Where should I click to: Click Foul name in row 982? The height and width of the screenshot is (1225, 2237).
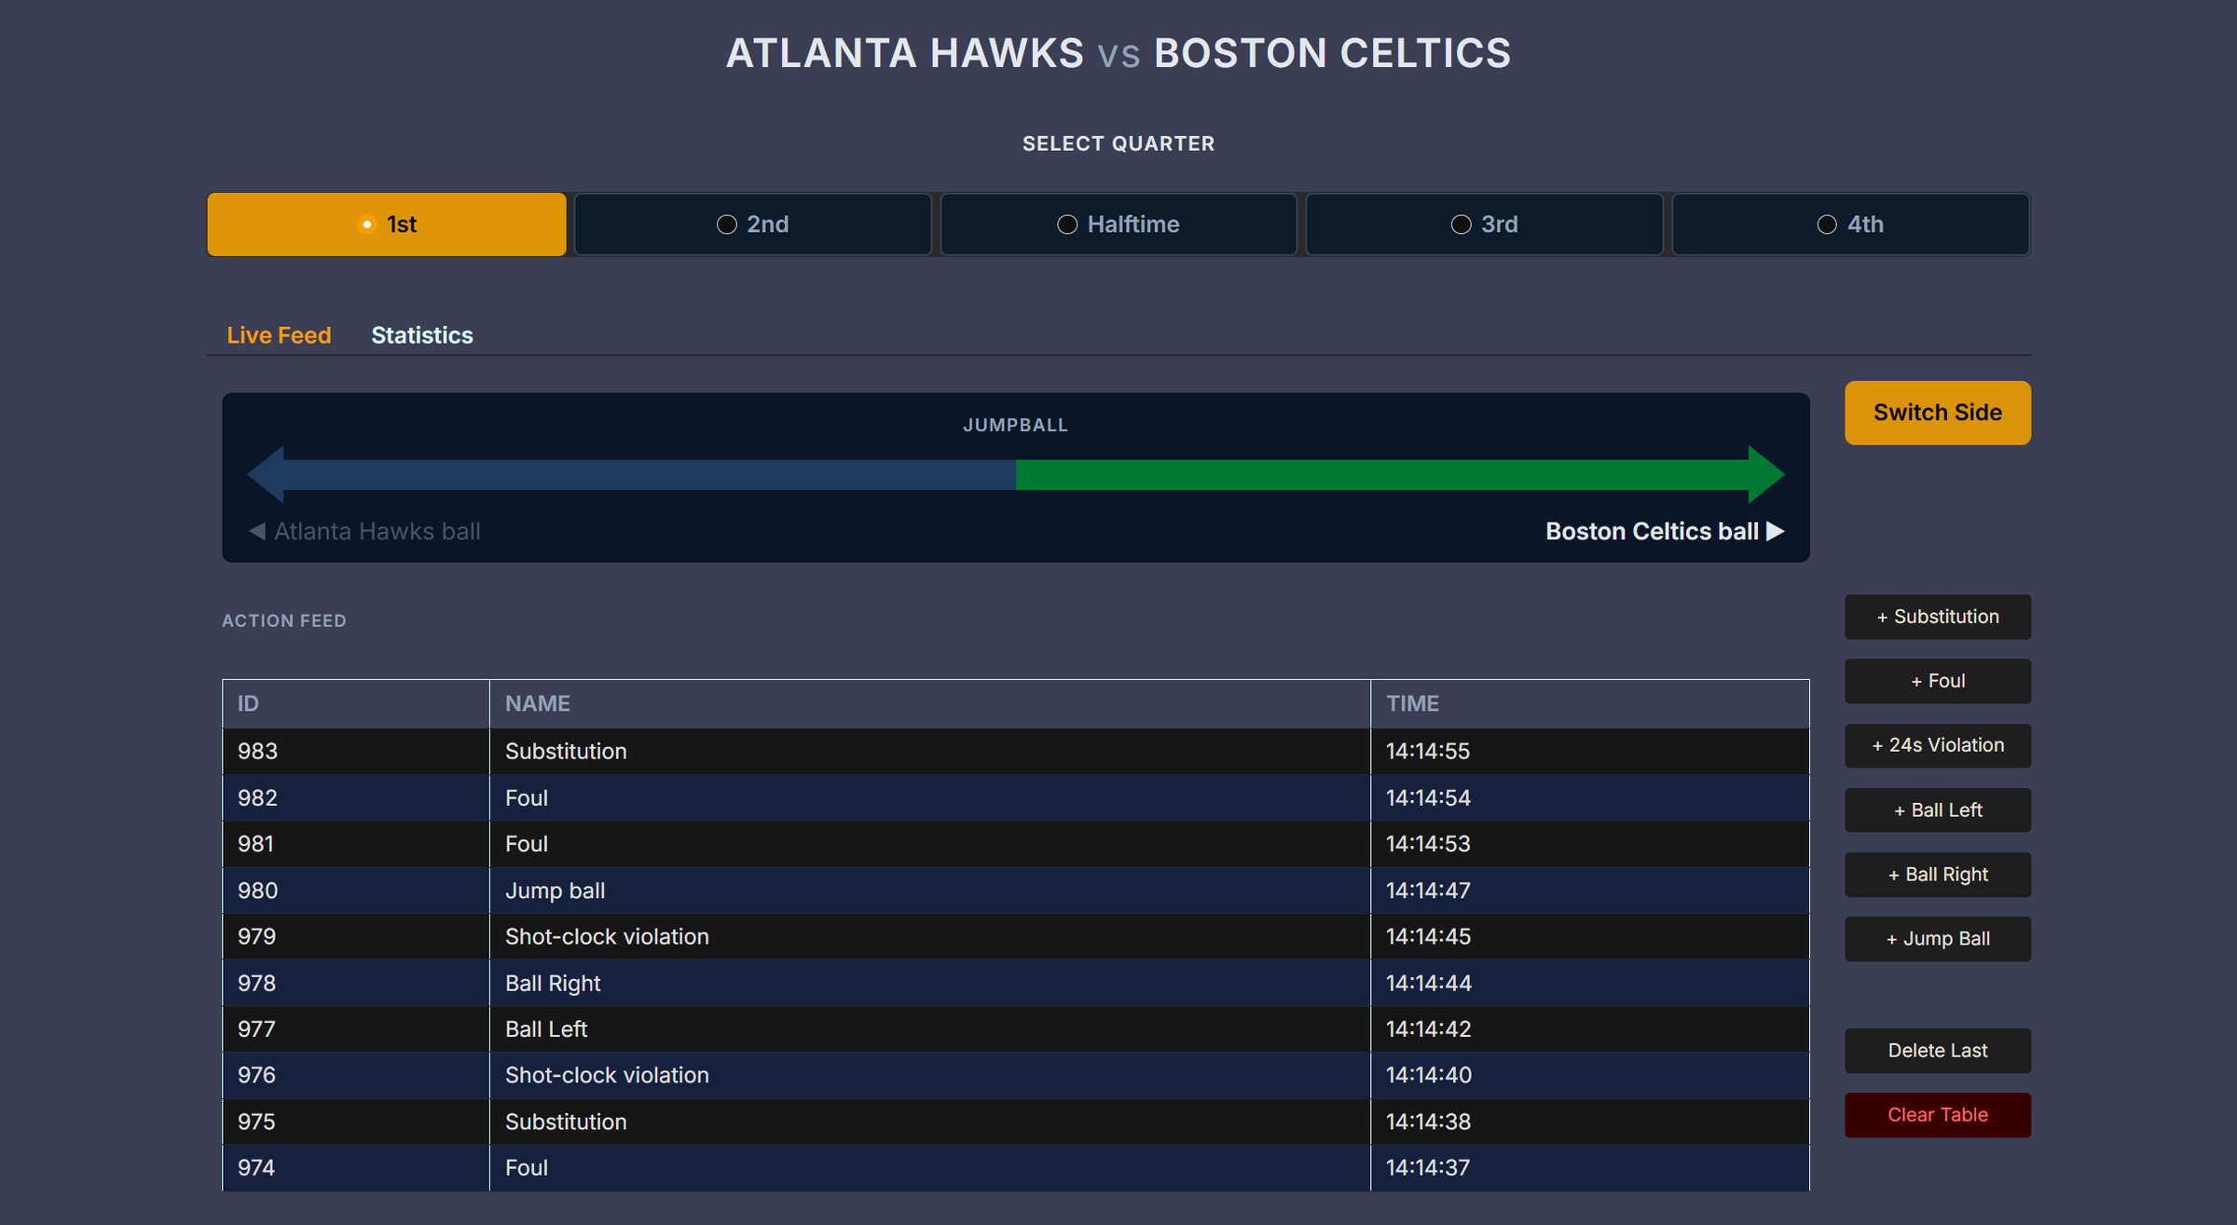point(527,797)
